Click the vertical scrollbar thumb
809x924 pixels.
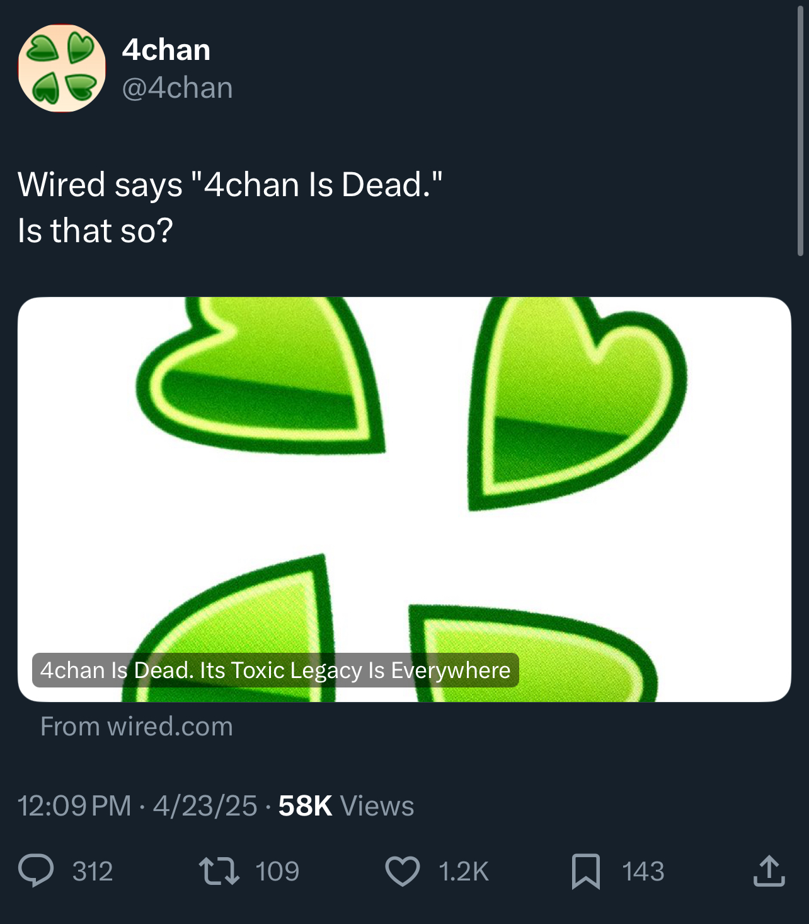800,129
